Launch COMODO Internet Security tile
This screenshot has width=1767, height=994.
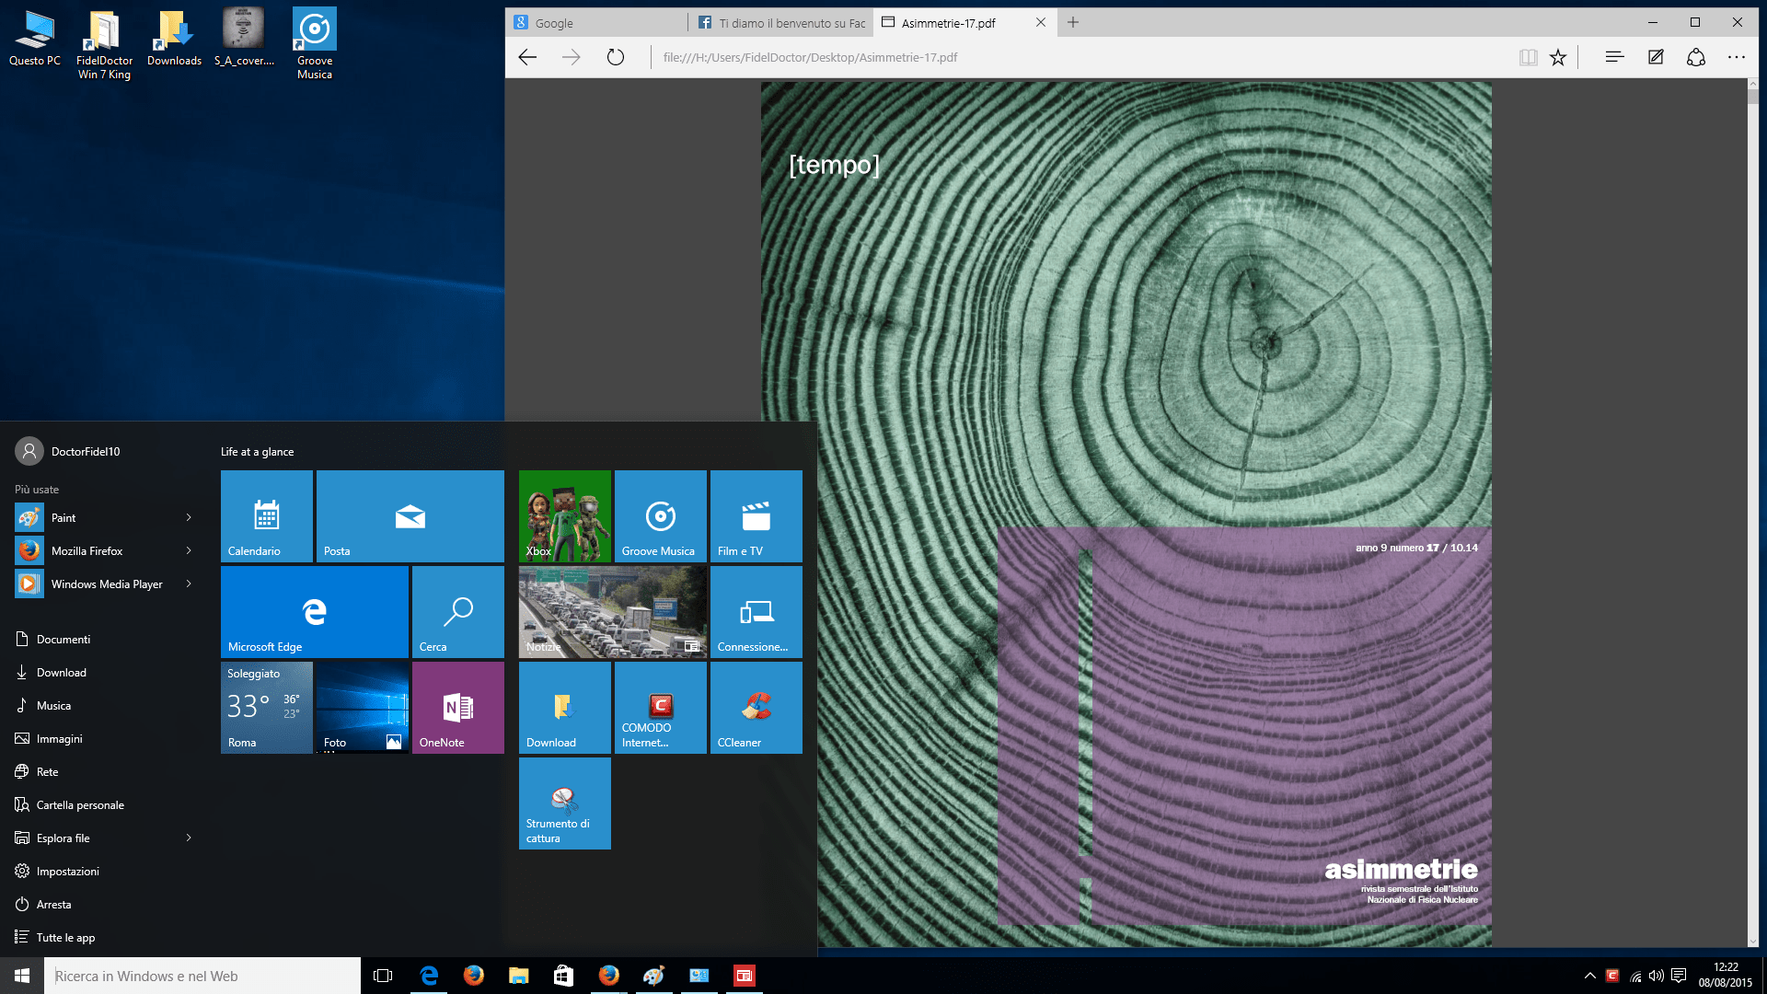click(x=661, y=708)
